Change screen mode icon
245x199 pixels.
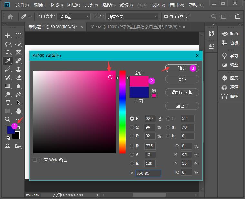tap(18, 145)
